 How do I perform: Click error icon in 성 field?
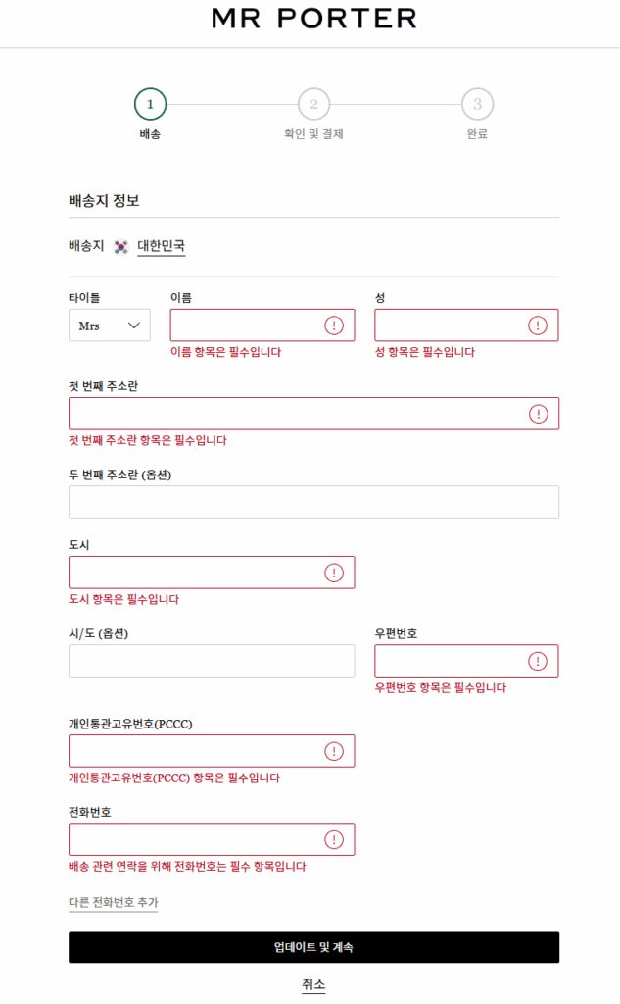click(x=538, y=326)
